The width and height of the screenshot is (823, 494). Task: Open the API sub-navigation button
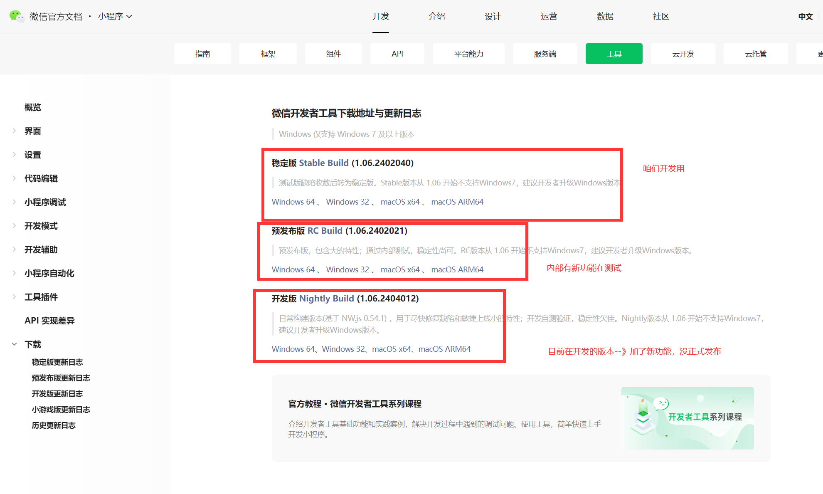click(397, 54)
